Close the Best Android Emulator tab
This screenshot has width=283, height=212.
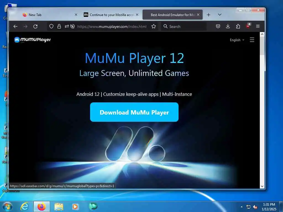coord(198,15)
